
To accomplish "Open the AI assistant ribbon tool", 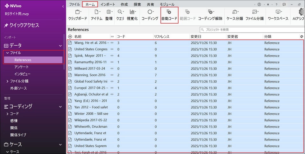I will coord(299,15).
